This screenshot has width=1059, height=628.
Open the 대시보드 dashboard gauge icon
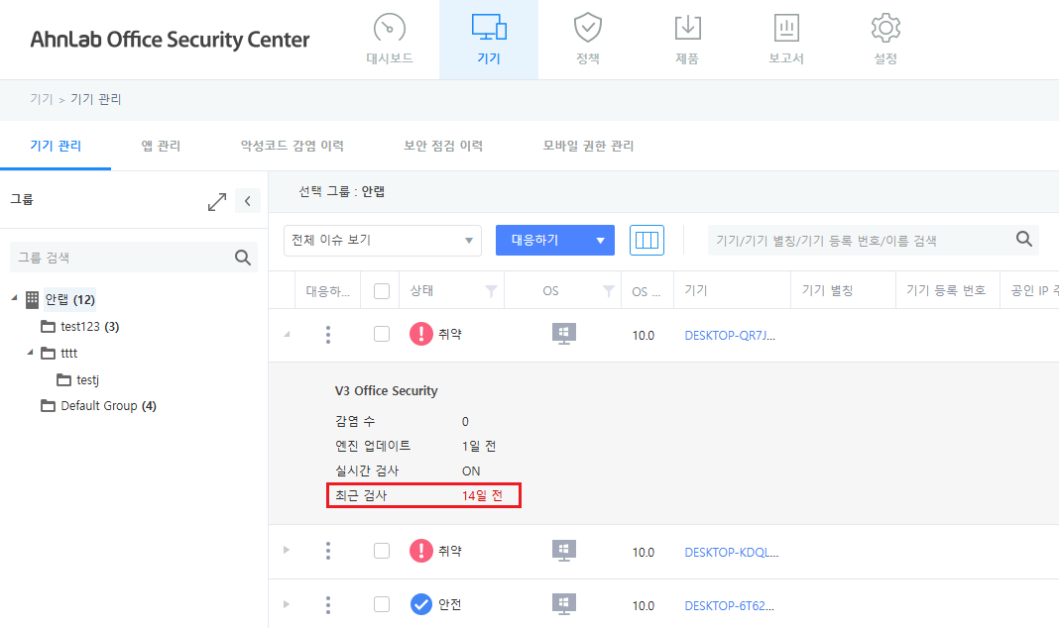point(390,29)
